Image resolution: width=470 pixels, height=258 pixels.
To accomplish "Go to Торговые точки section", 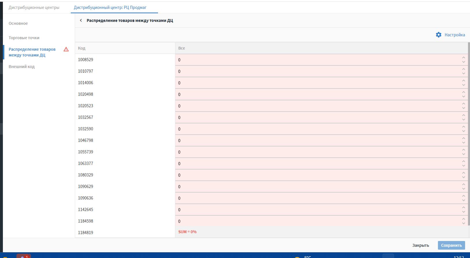I will coord(24,38).
